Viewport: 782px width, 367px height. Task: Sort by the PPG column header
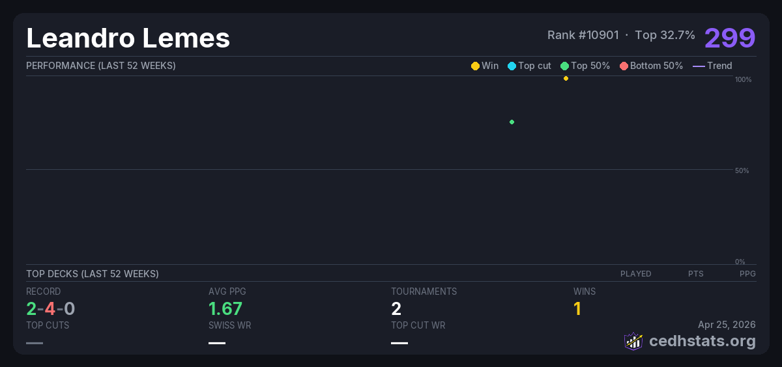(x=747, y=274)
